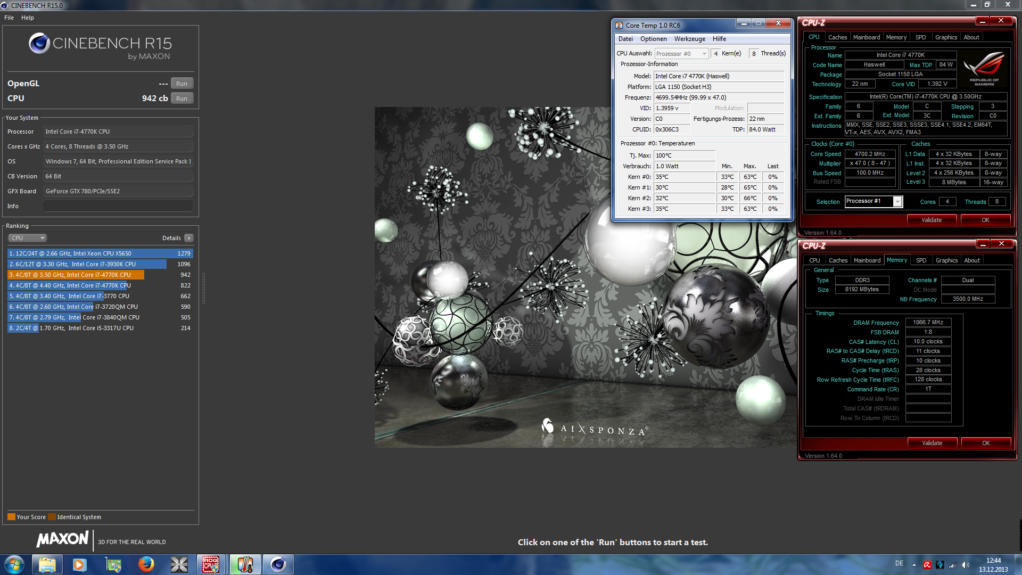The image size is (1022, 575).
Task: Click the MAXON logo at bottom
Action: pyautogui.click(x=62, y=539)
